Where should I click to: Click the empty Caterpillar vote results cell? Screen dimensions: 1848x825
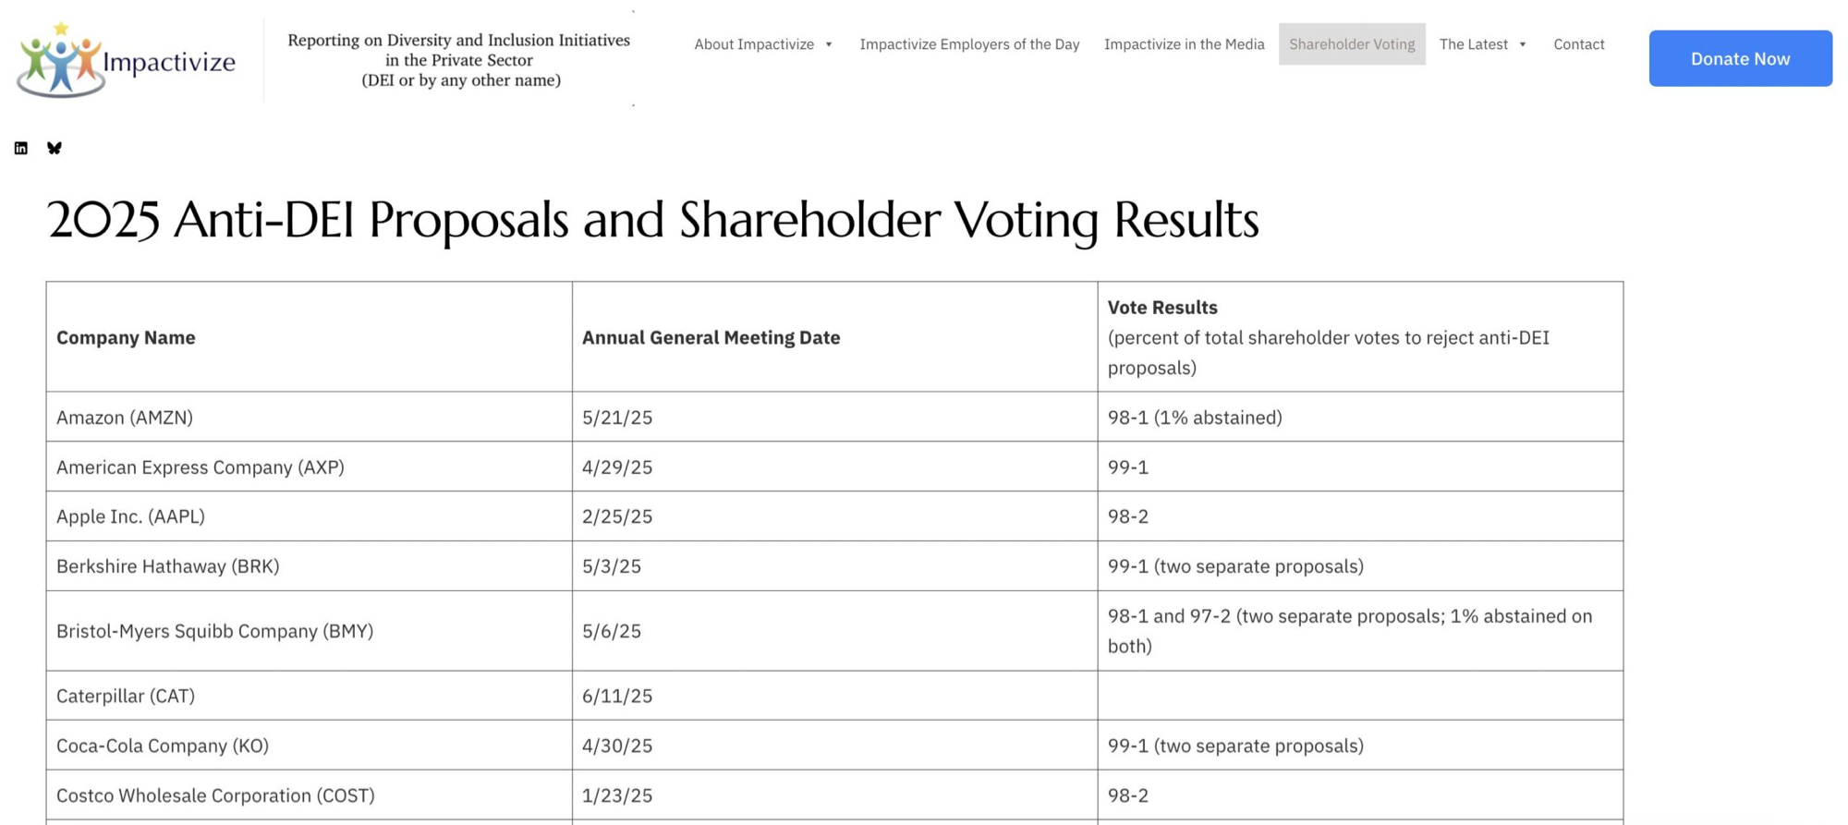click(1359, 696)
